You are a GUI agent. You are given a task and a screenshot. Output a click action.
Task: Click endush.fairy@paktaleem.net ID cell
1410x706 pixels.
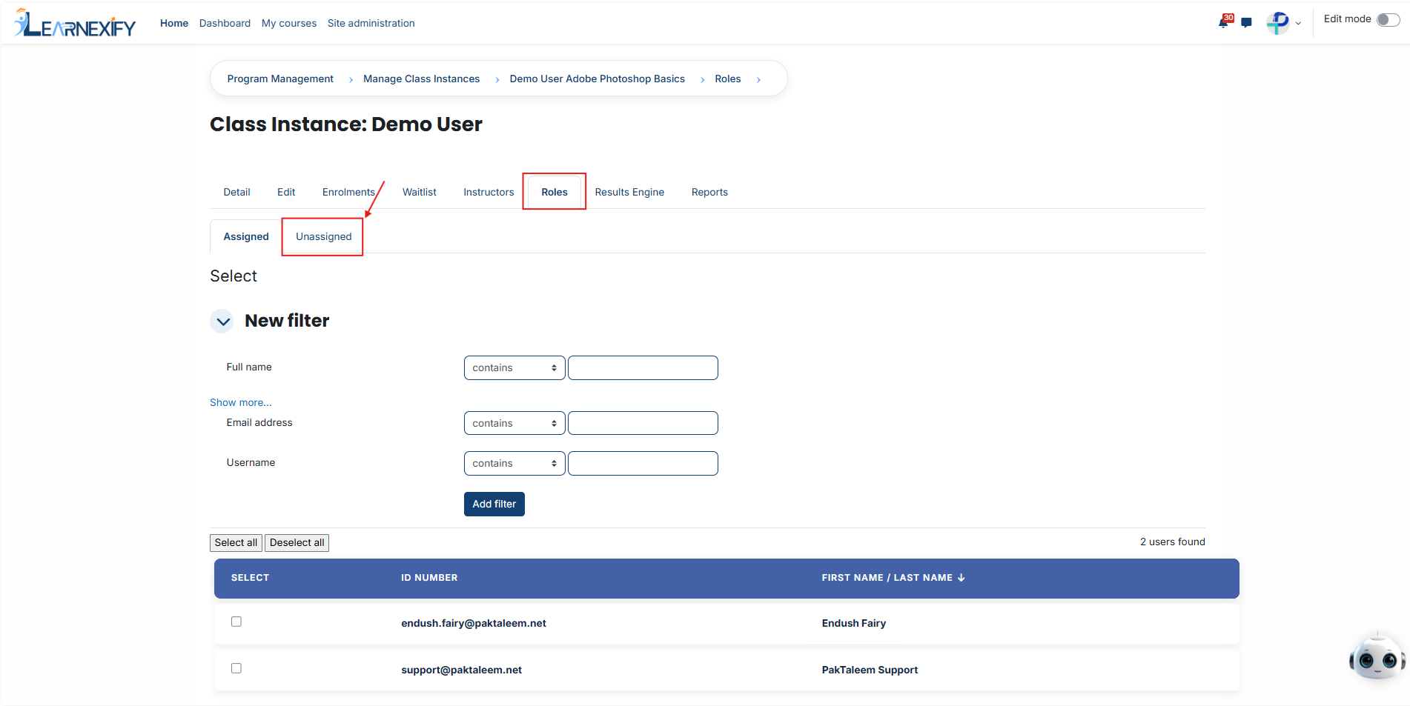tap(474, 624)
